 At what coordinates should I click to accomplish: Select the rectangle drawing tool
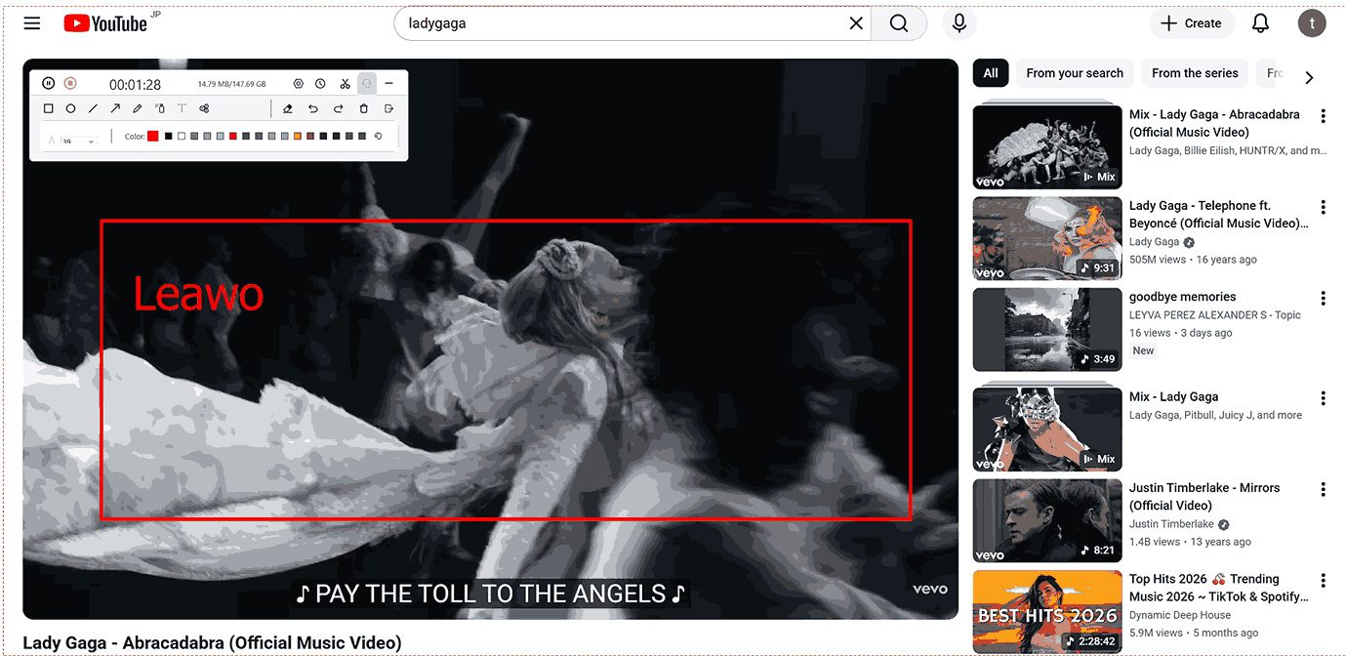click(x=49, y=108)
